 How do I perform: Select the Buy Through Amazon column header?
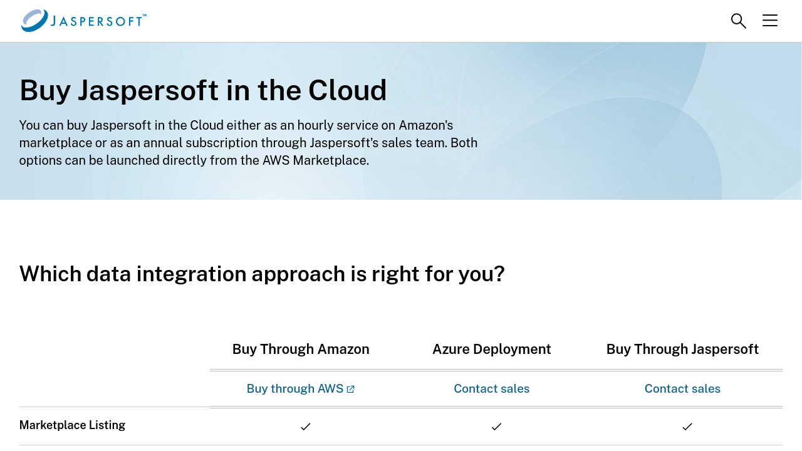click(301, 349)
